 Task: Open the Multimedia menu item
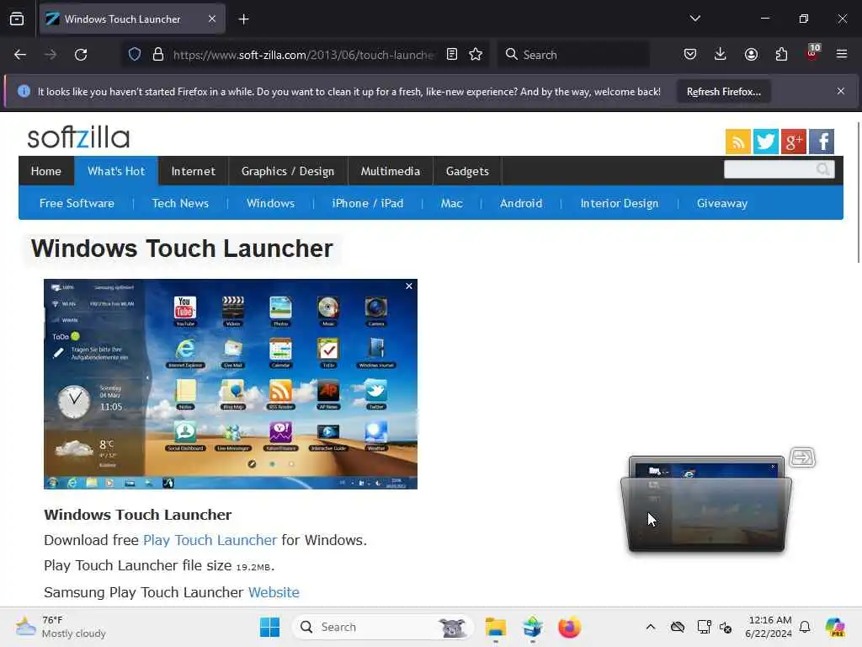tap(391, 171)
